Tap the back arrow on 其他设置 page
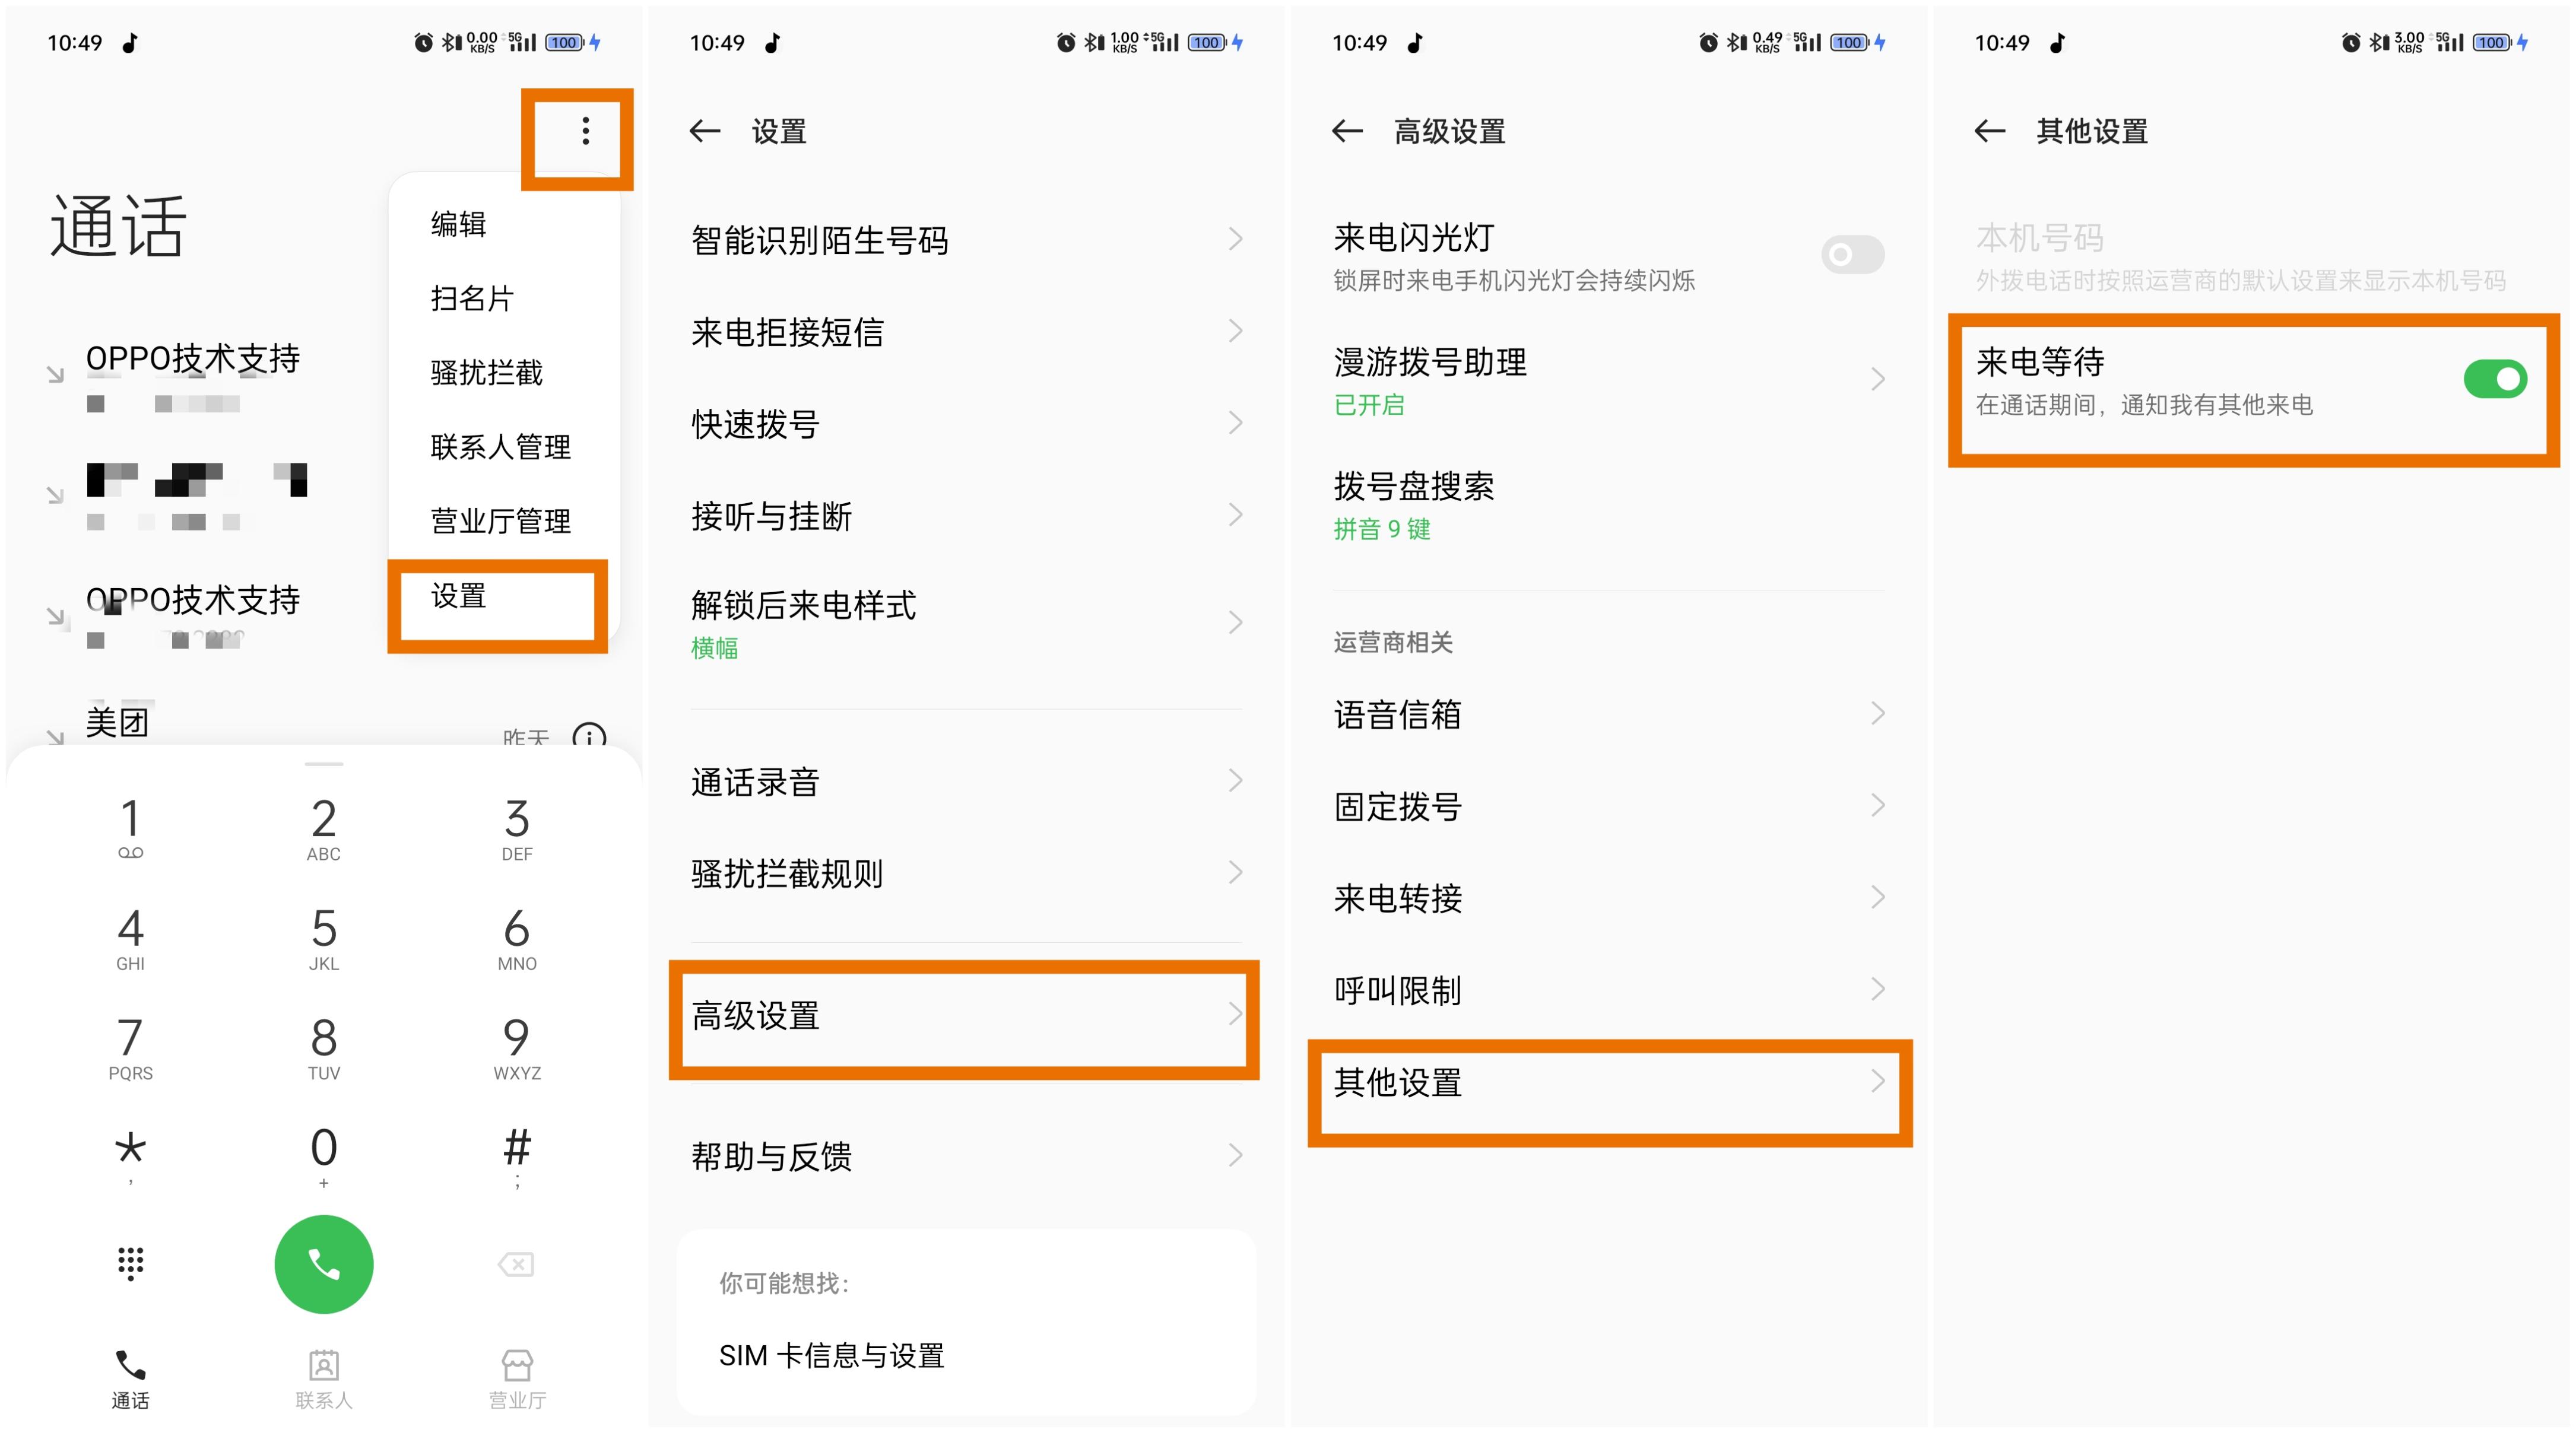Viewport: 2576px width, 1433px height. point(1989,131)
